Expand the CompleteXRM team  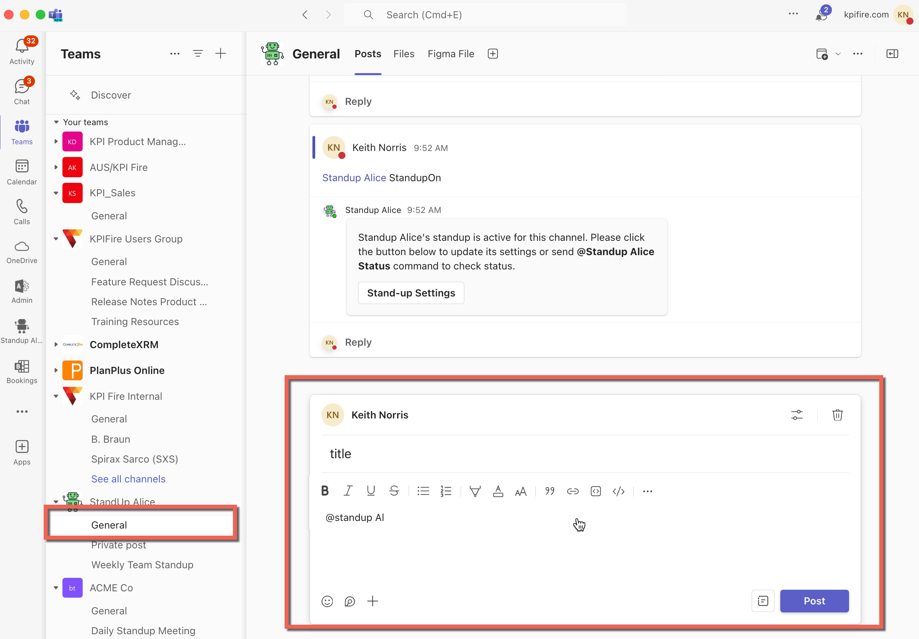pyautogui.click(x=56, y=345)
